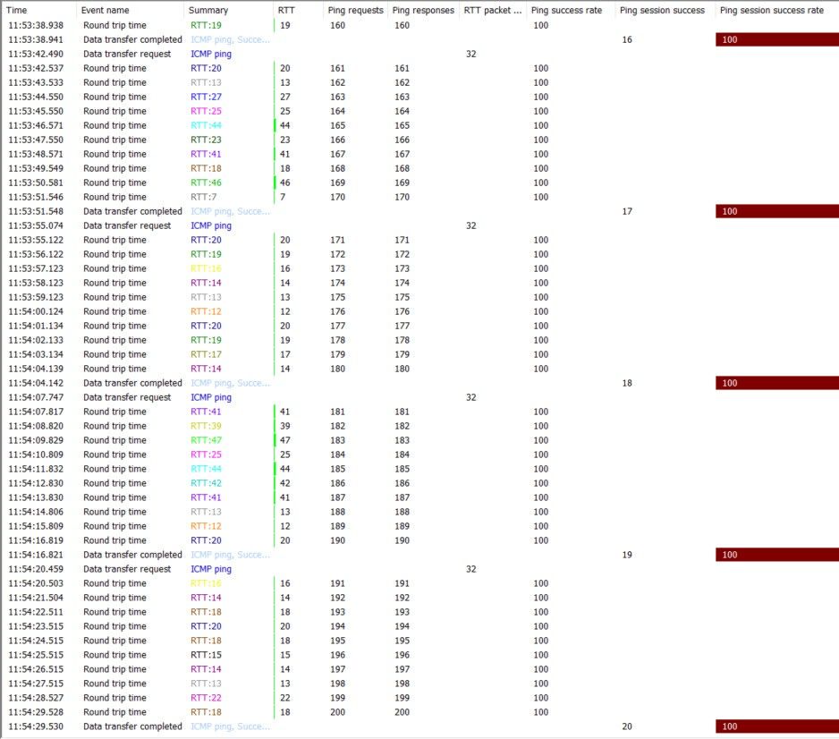Image resolution: width=839 pixels, height=739 pixels.
Task: Sort by the Time column header
Action: click(x=18, y=10)
